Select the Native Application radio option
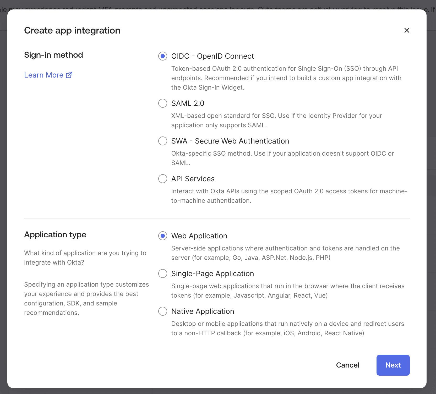Viewport: 436px width, 394px height. 163,311
